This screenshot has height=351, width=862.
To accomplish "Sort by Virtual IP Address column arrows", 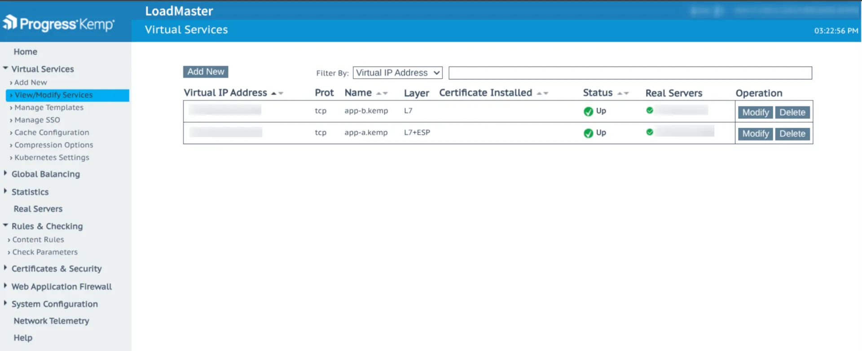I will (277, 93).
